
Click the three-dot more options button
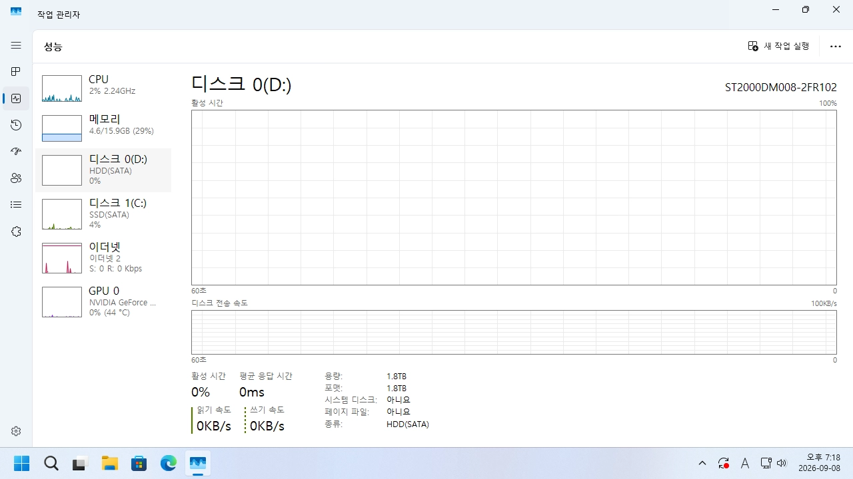point(836,47)
